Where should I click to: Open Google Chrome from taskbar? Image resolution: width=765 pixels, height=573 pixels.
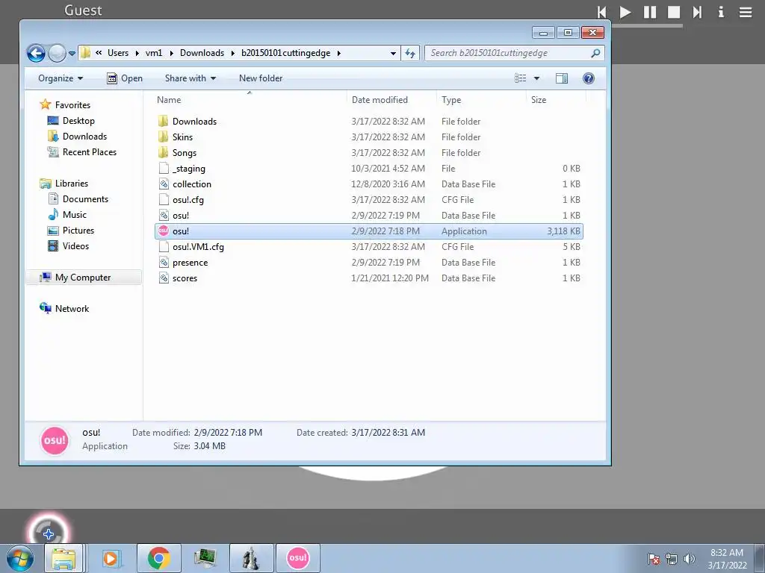pos(158,558)
